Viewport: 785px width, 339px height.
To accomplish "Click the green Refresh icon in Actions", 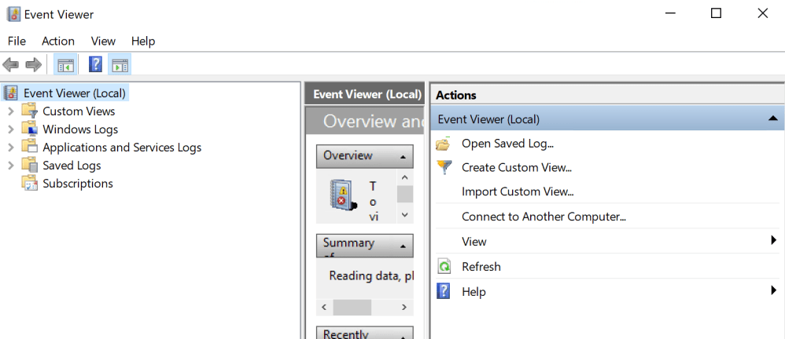I will [444, 267].
